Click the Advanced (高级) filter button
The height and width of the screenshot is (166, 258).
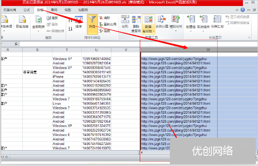104,31
